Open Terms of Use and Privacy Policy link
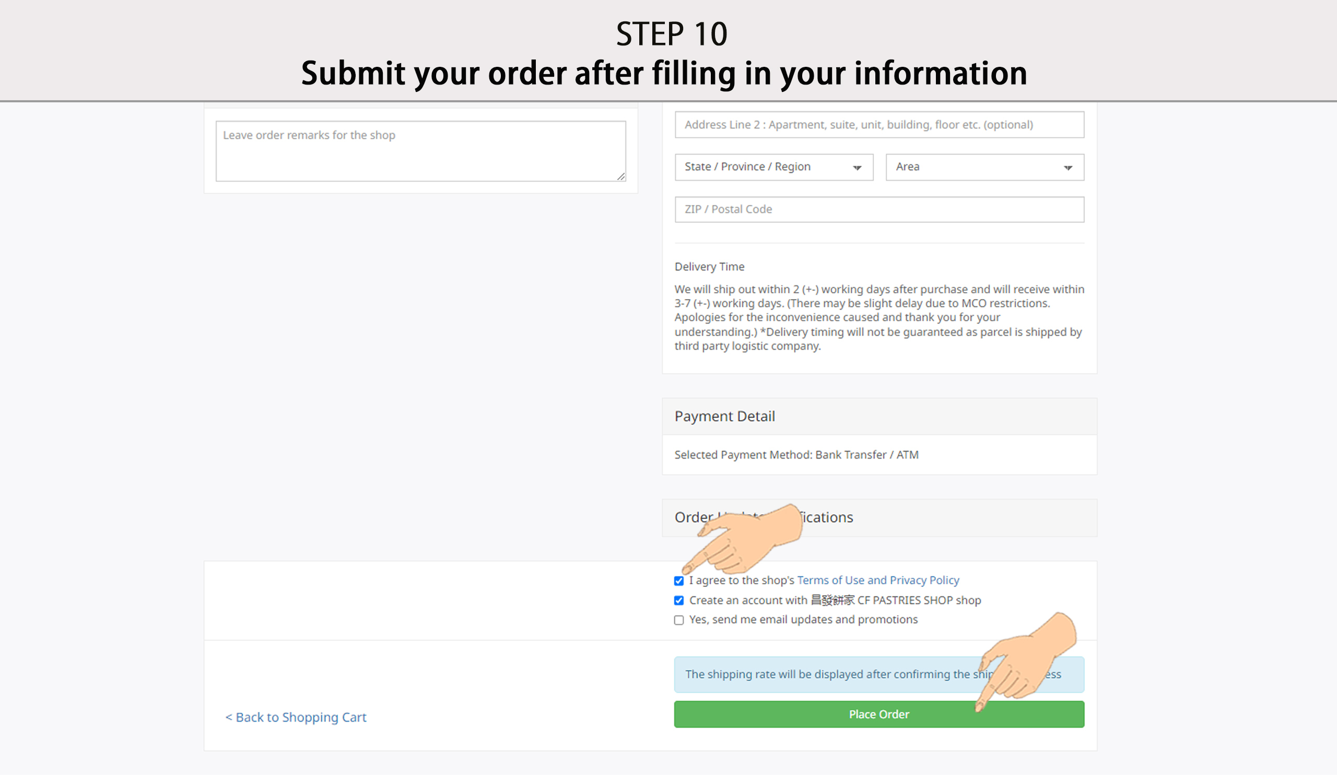The image size is (1337, 783). click(x=878, y=580)
